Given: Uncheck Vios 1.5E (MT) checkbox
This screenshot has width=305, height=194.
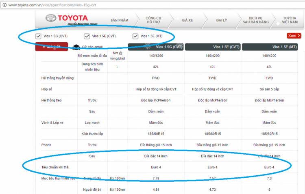Looking at the screenshot, I should coord(135,36).
